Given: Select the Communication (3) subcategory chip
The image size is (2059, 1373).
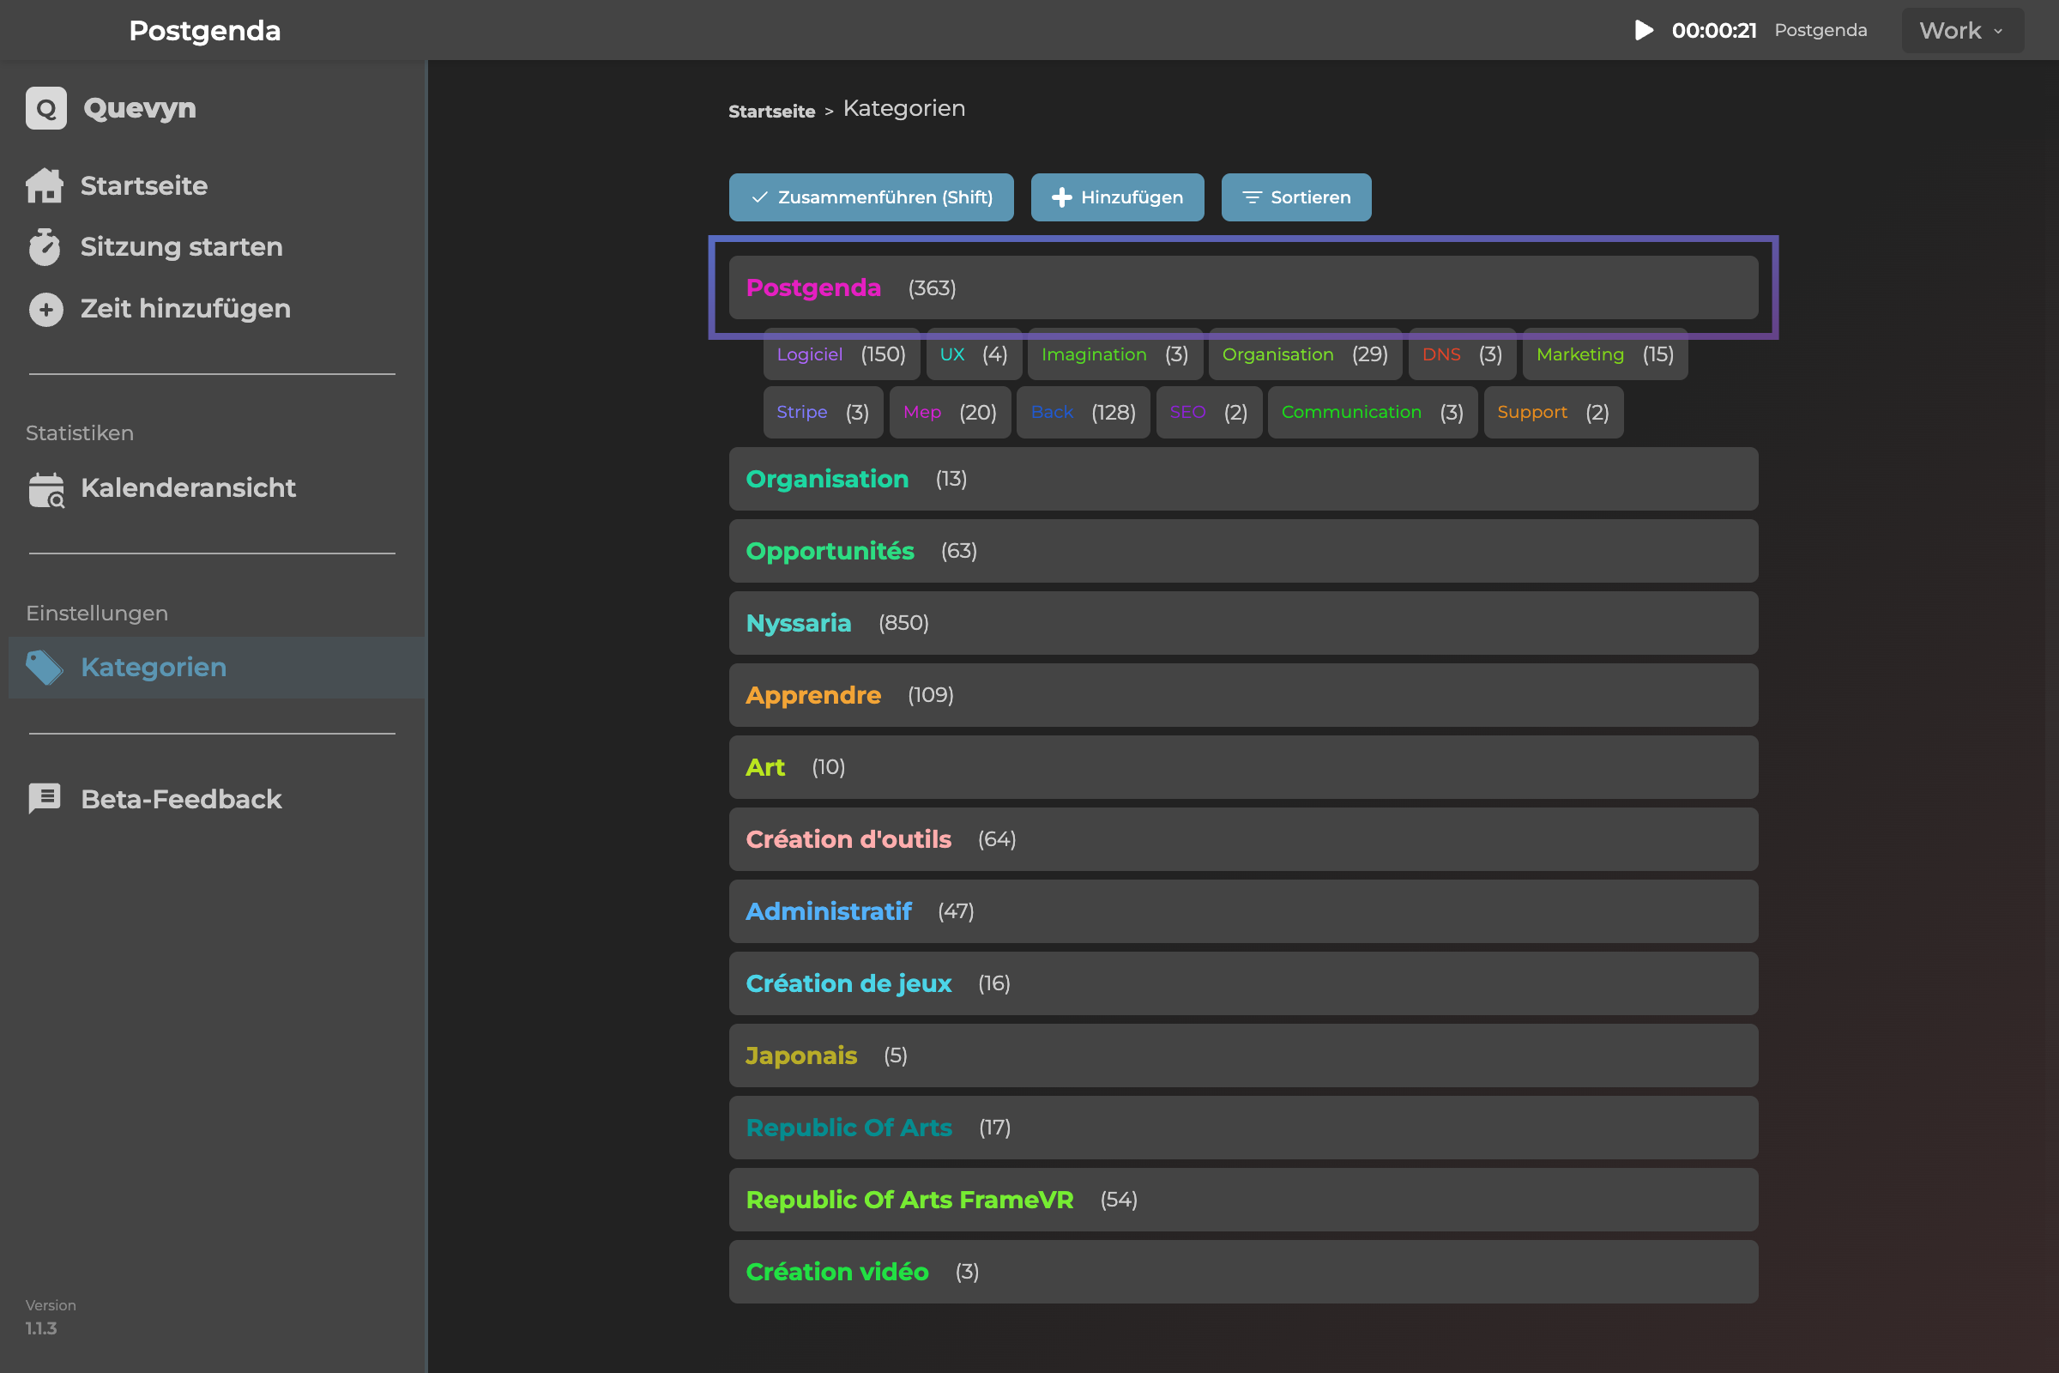Looking at the screenshot, I should 1373,413.
